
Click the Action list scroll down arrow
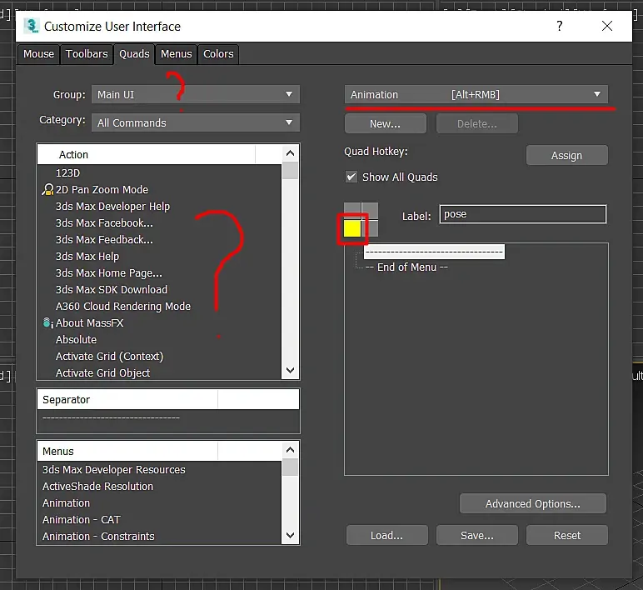pyautogui.click(x=290, y=370)
